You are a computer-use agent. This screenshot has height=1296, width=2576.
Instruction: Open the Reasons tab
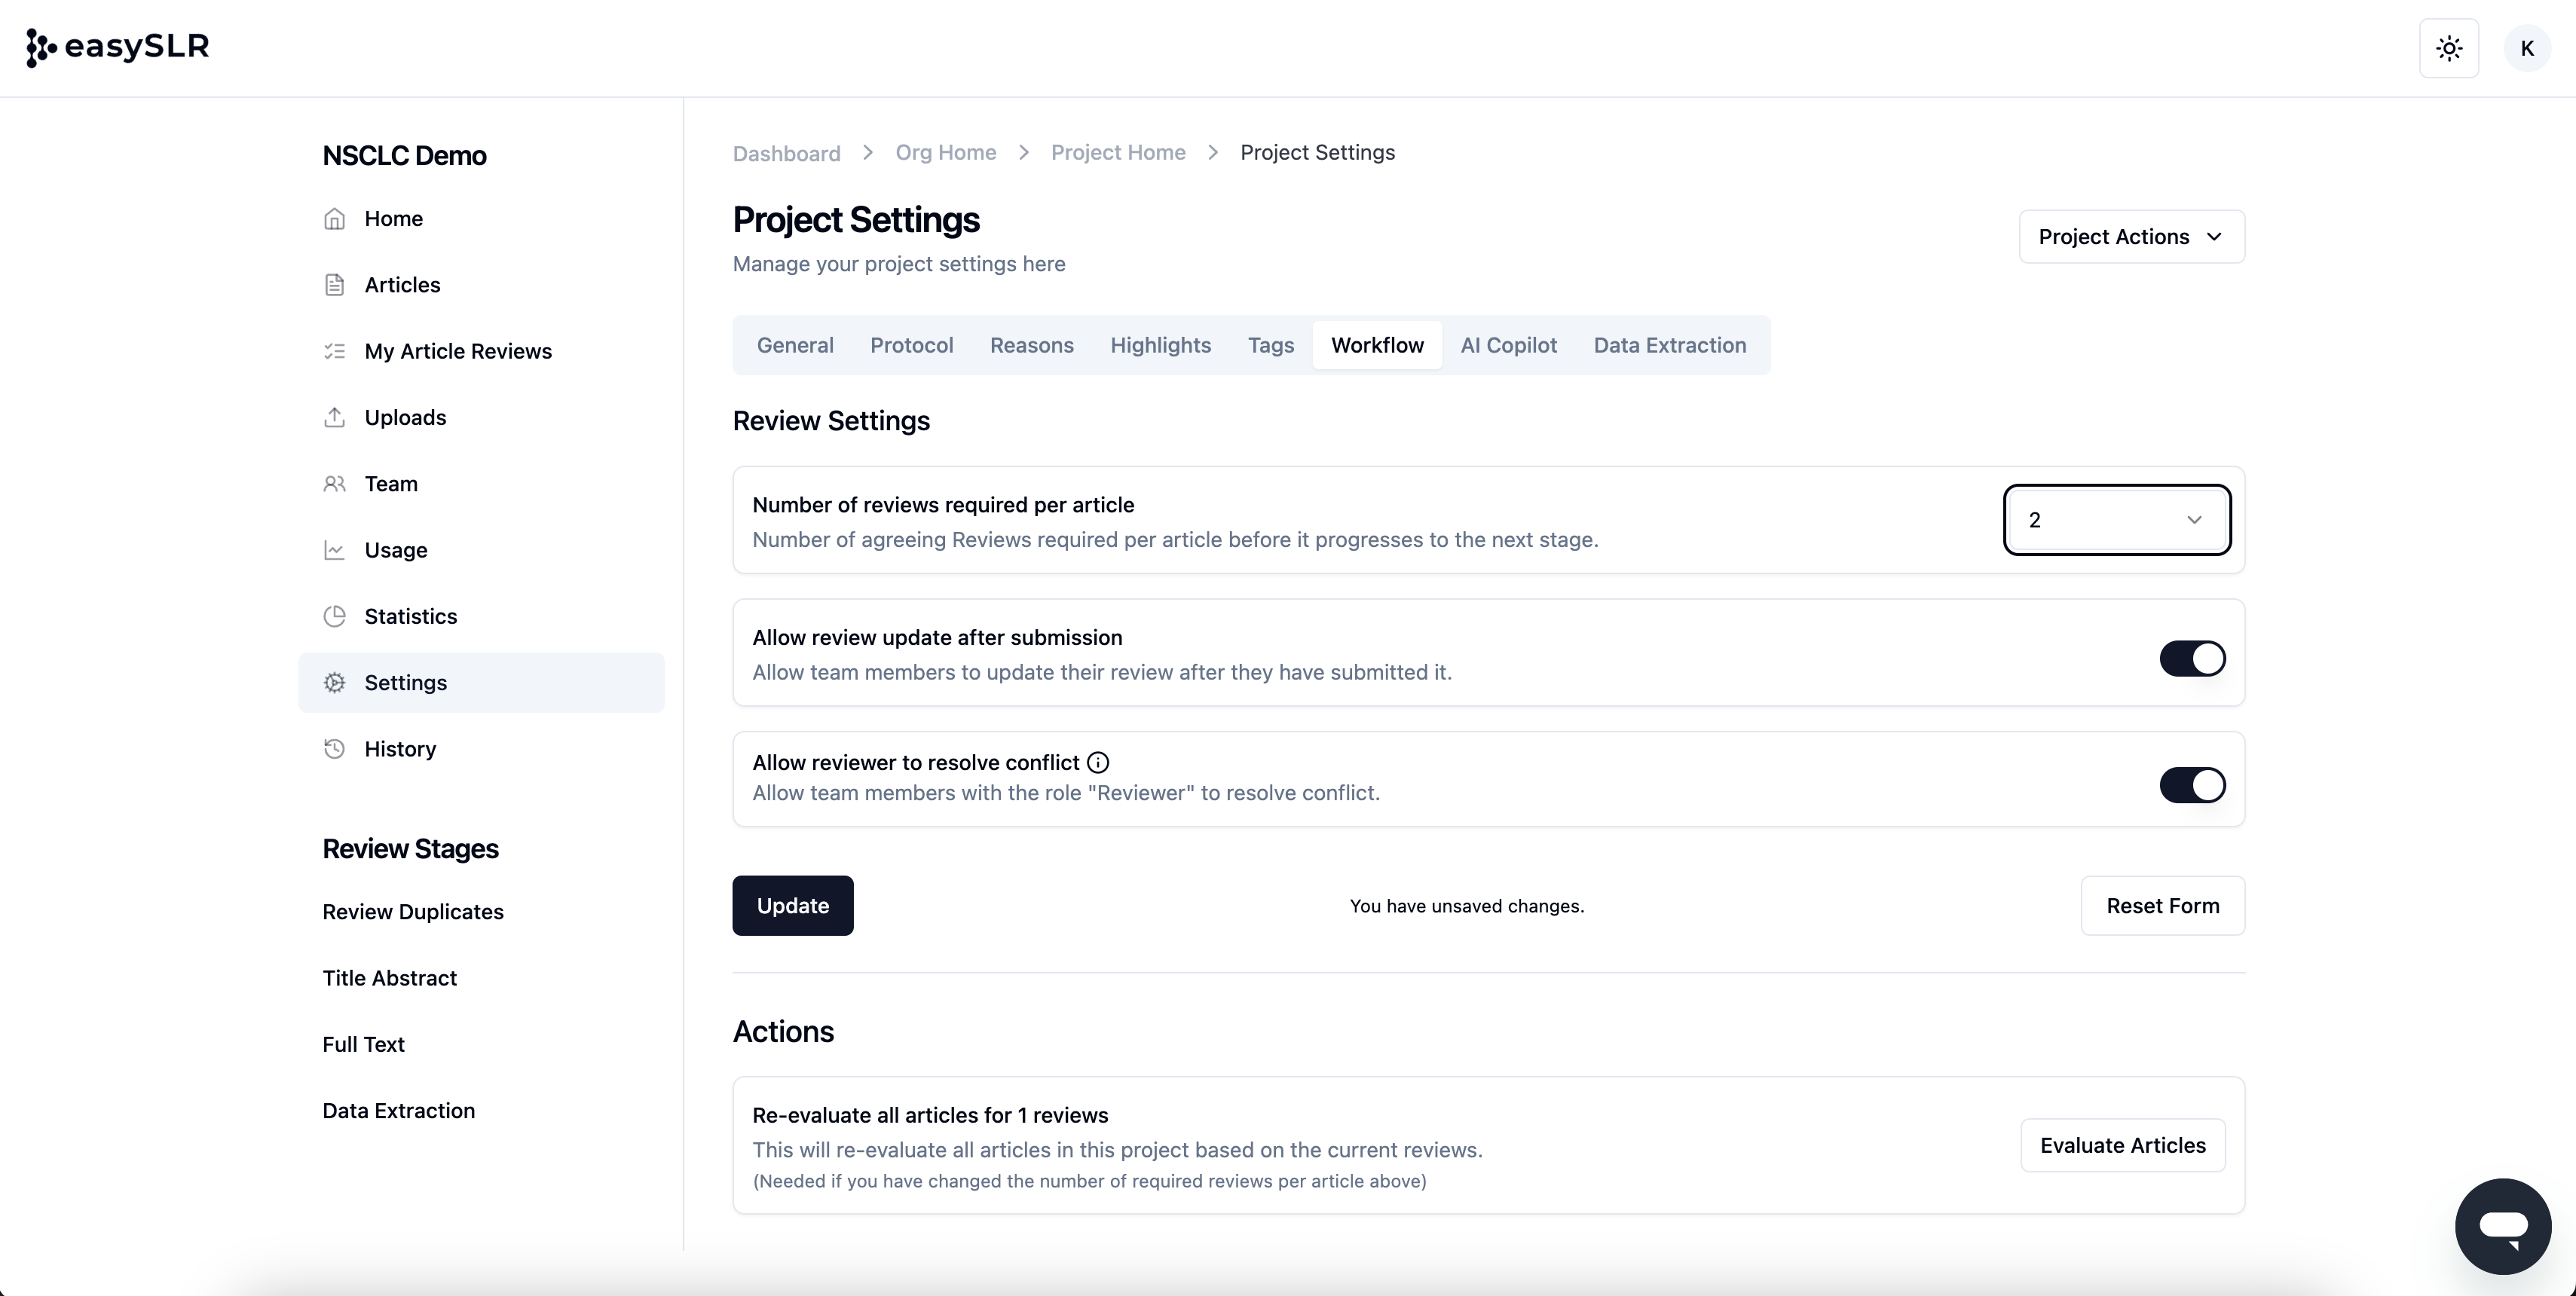(x=1031, y=345)
